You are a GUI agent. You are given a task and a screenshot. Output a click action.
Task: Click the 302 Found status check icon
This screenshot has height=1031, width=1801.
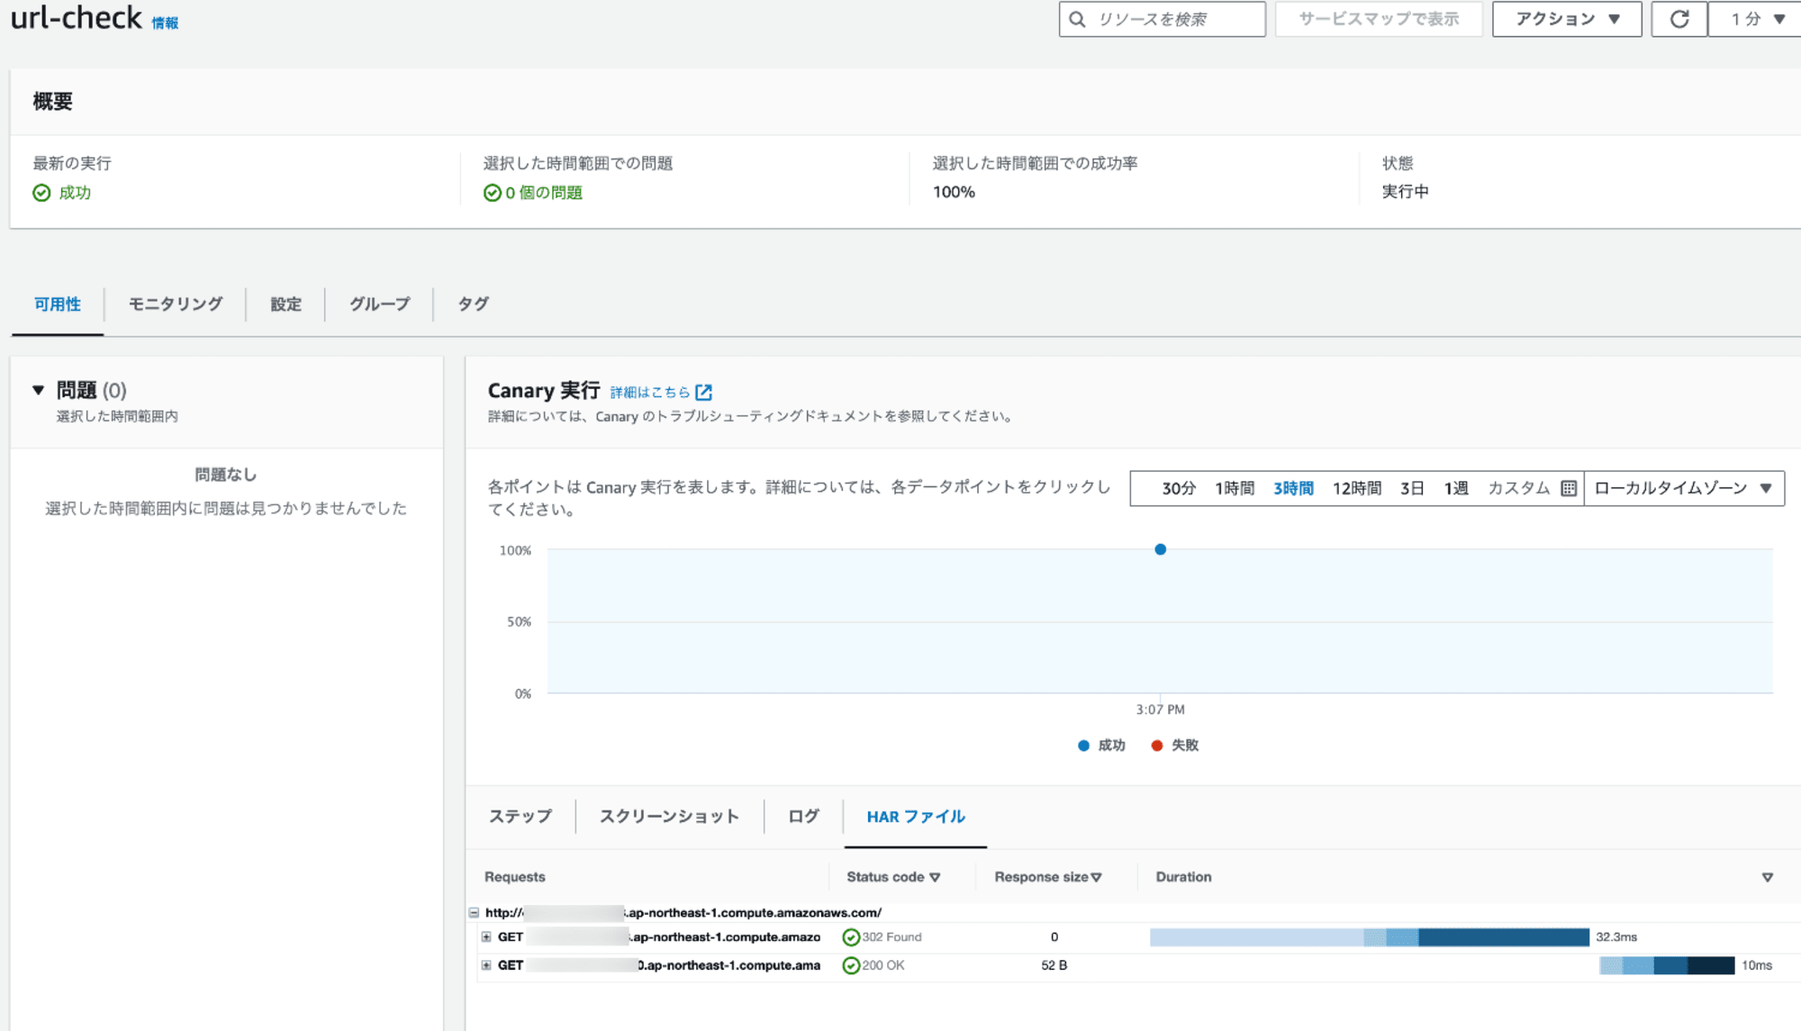click(850, 937)
